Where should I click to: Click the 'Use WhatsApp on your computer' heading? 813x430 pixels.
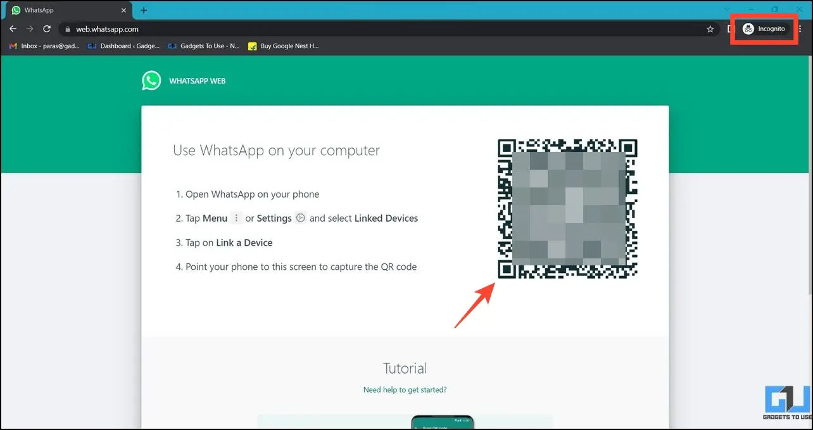click(277, 151)
